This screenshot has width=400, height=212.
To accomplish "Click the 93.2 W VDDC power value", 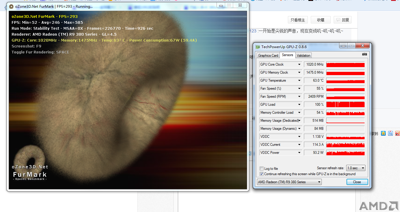I will coord(314,153).
